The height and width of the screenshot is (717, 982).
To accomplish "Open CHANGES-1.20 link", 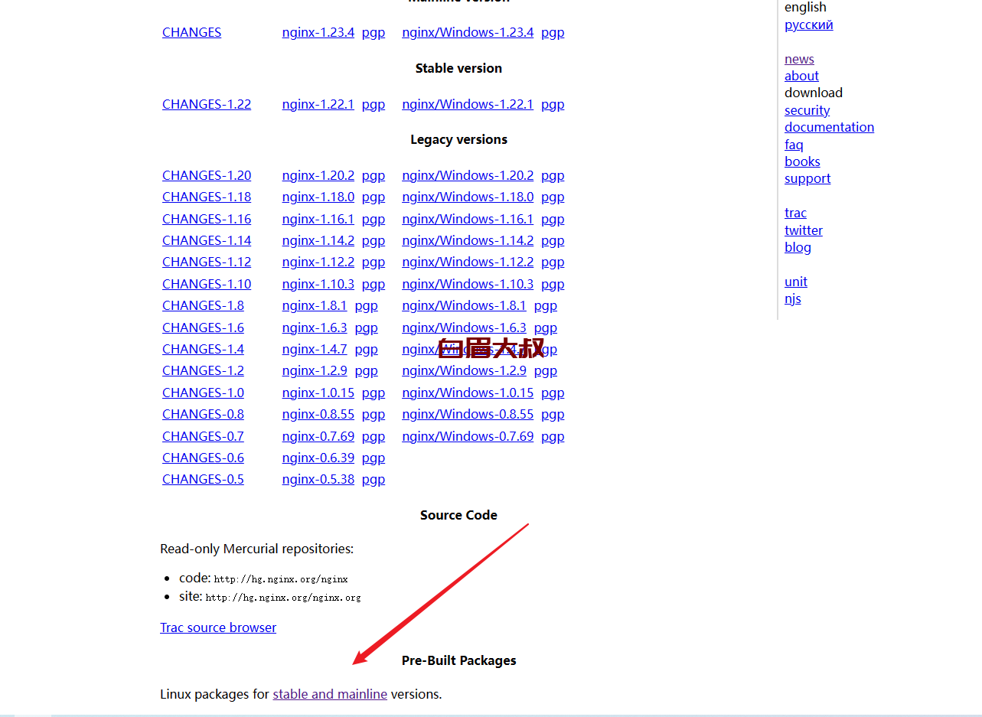I will point(207,175).
